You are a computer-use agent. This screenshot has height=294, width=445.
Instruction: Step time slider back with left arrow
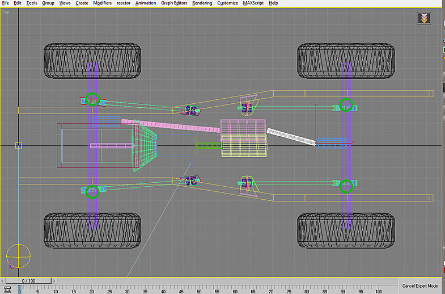[3, 281]
